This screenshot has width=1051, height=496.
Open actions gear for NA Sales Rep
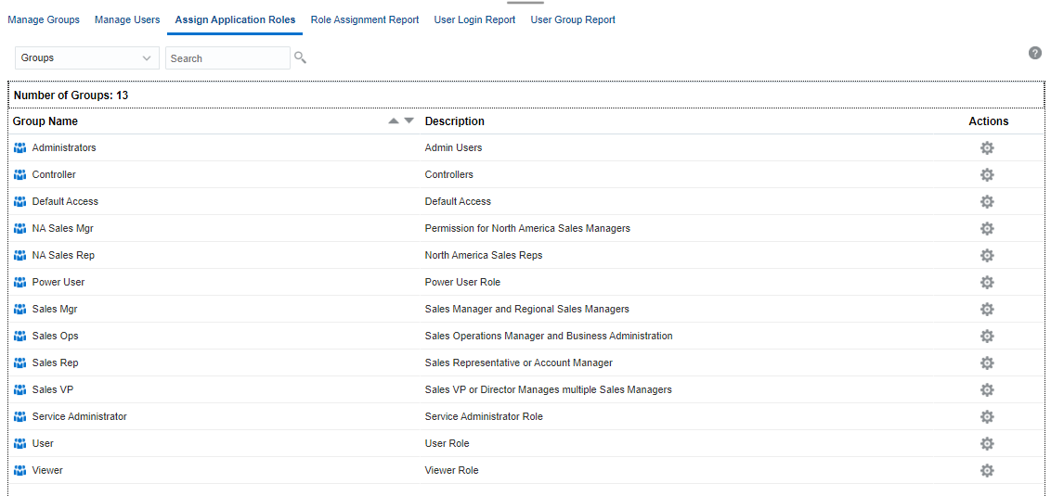click(x=987, y=255)
